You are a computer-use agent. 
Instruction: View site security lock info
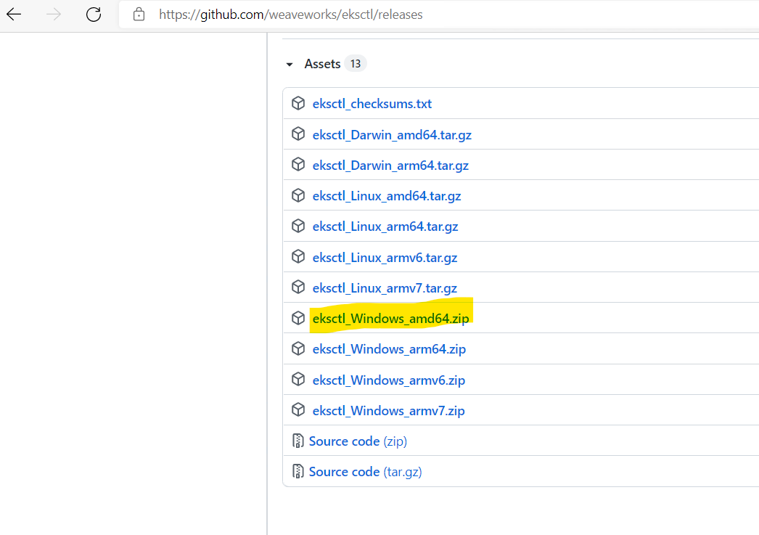click(x=139, y=15)
